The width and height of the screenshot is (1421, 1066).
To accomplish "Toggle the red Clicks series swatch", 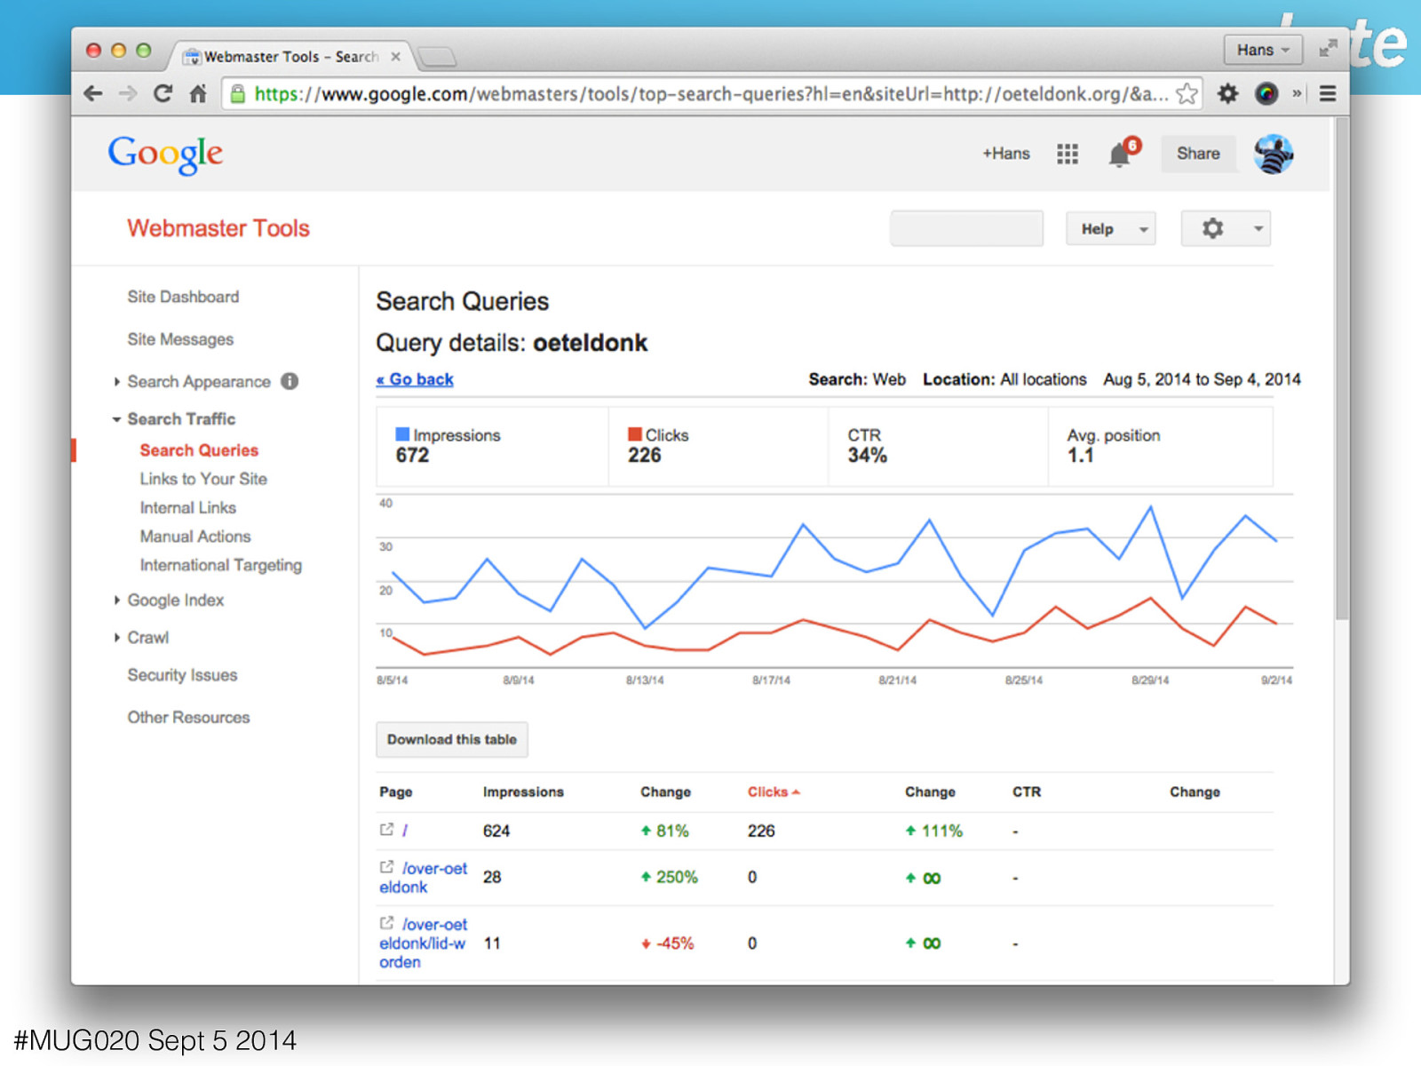I will click(x=635, y=434).
